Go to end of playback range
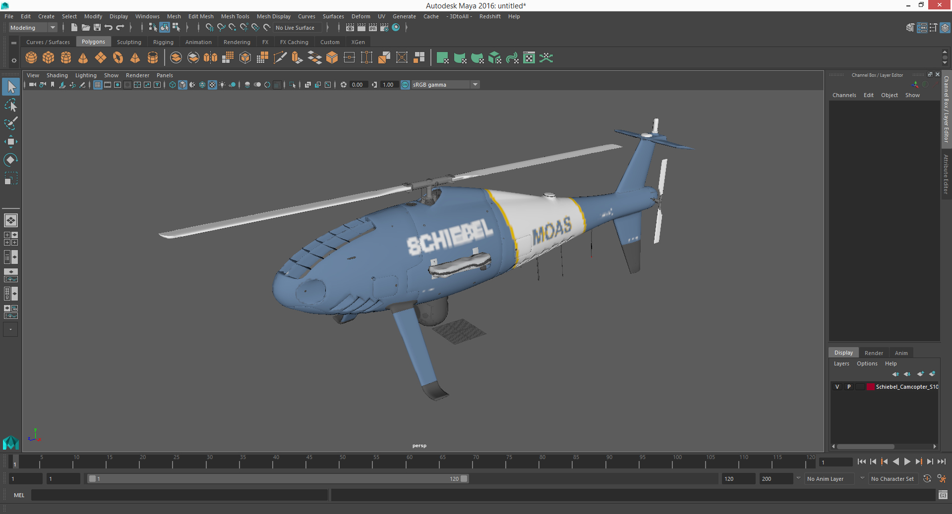 click(941, 462)
